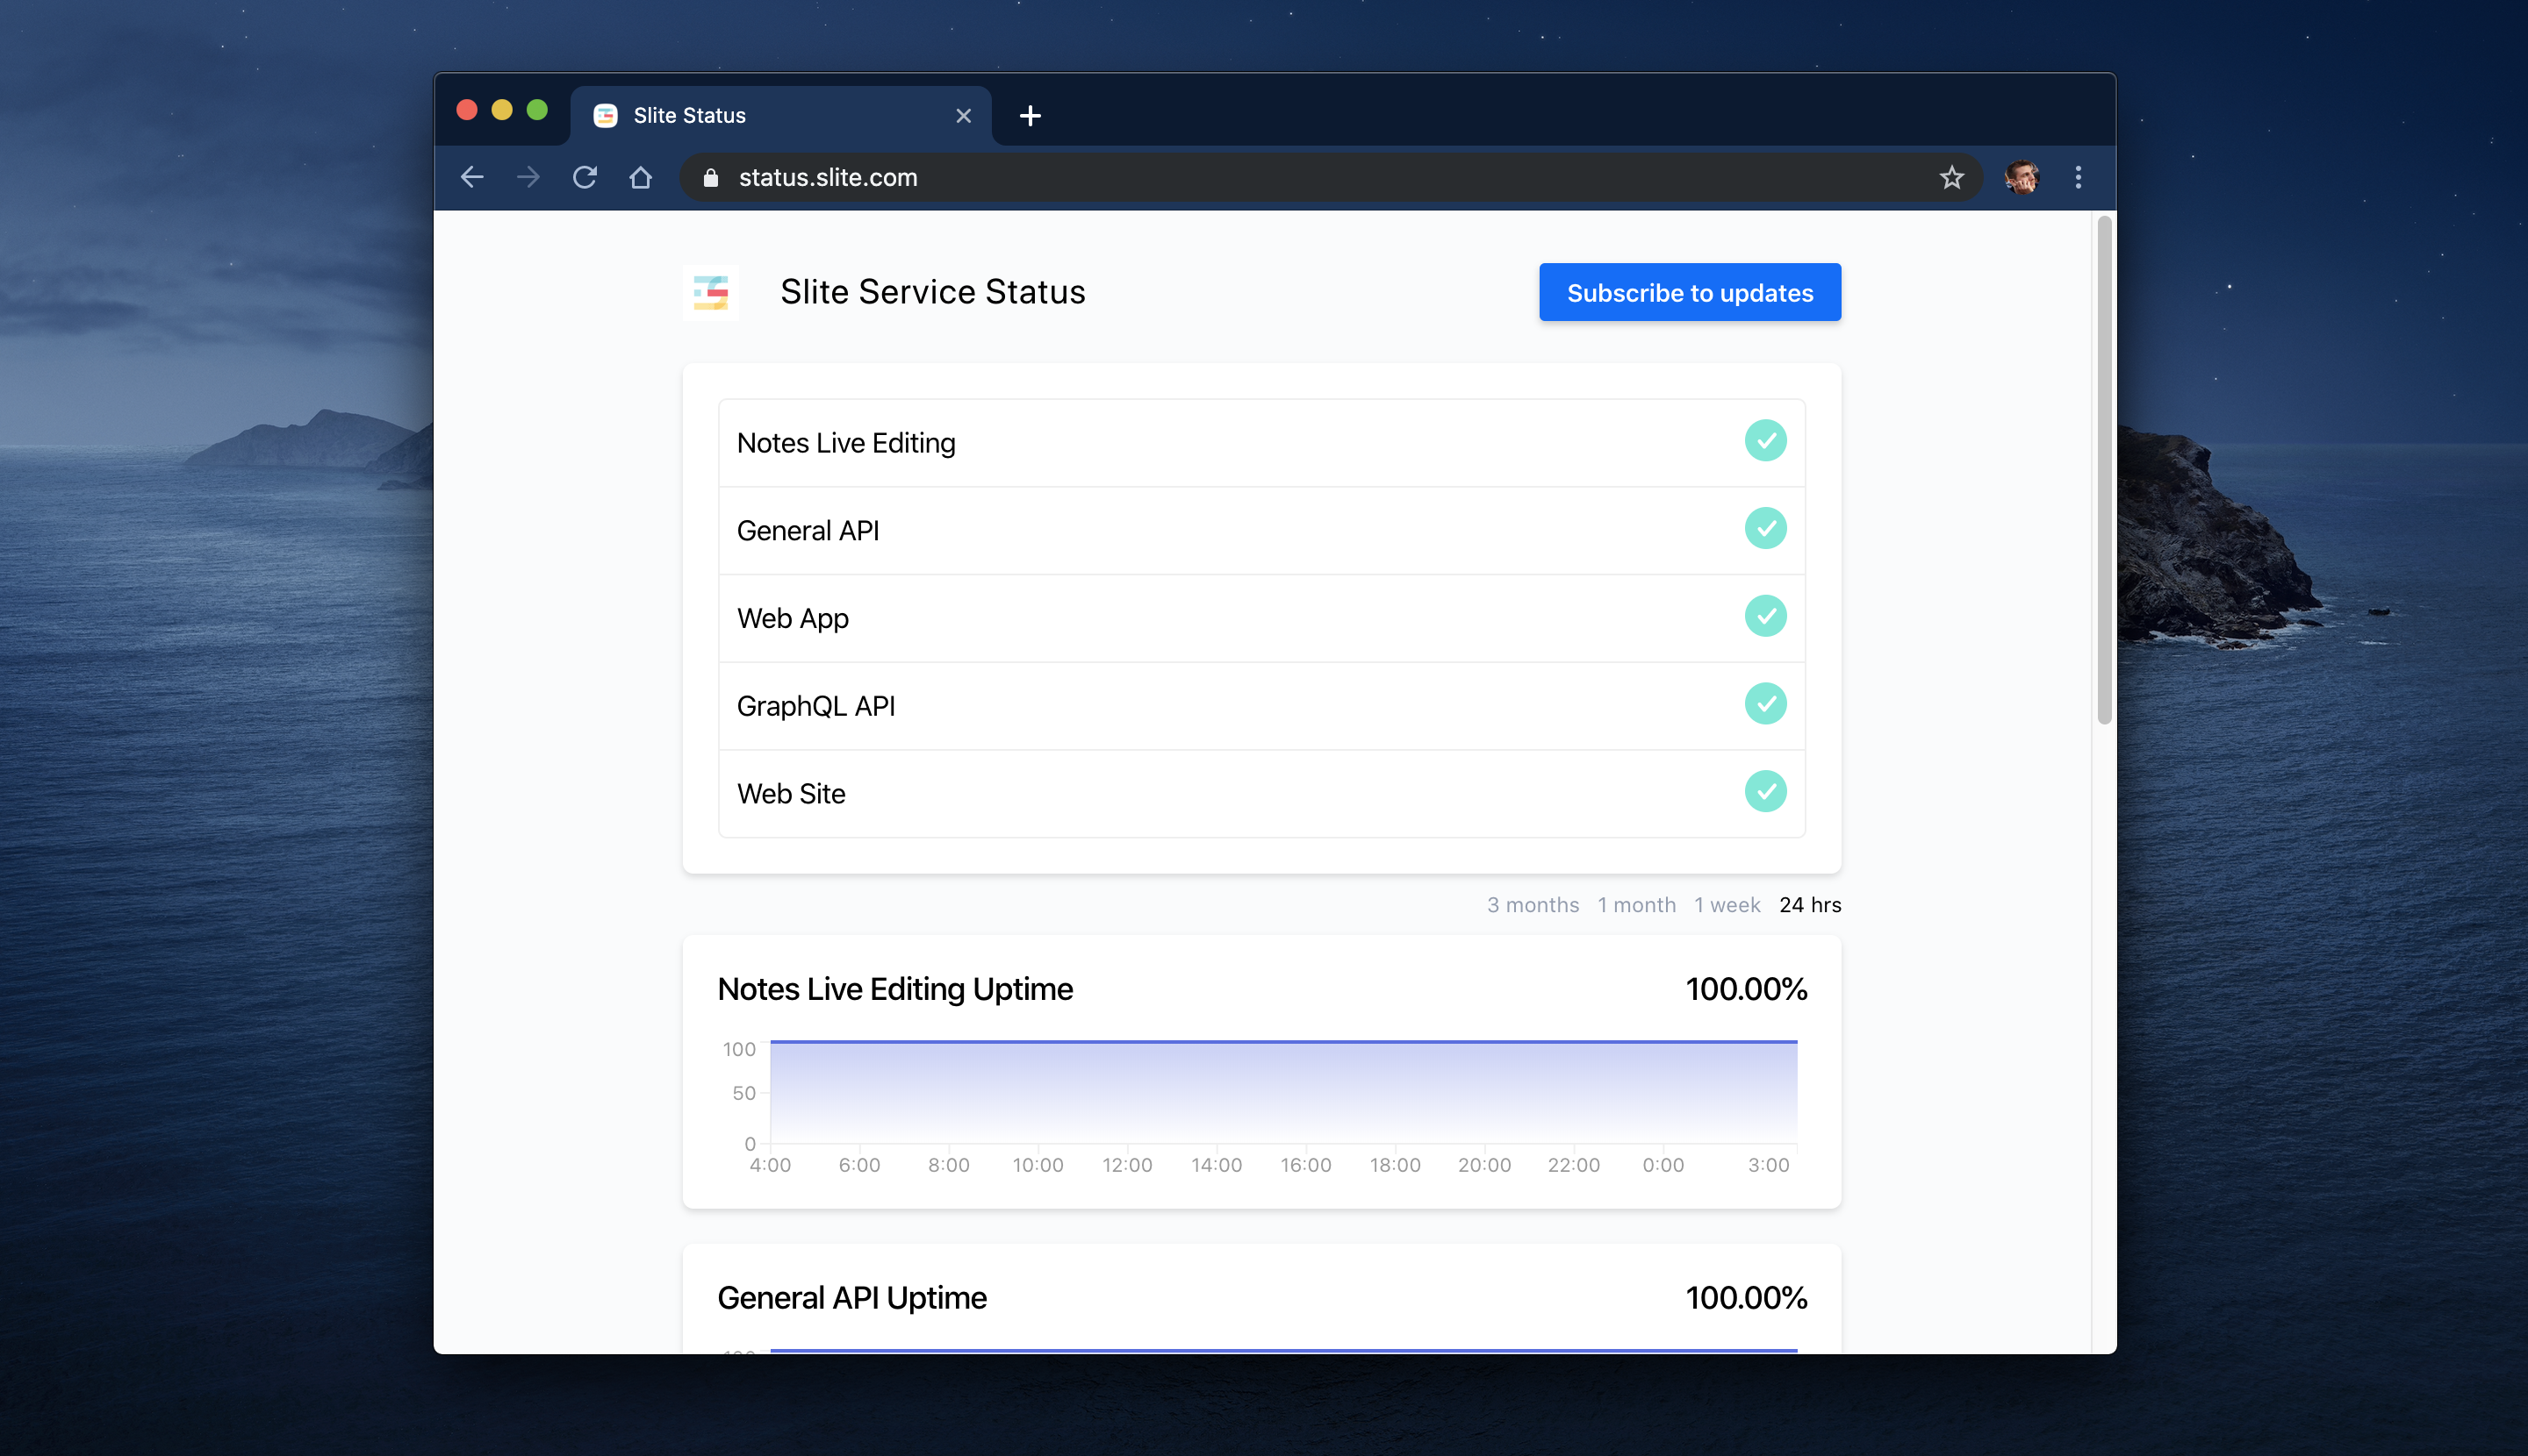Click Notes Live Editing green checkmark
The height and width of the screenshot is (1456, 2528).
pos(1764,440)
